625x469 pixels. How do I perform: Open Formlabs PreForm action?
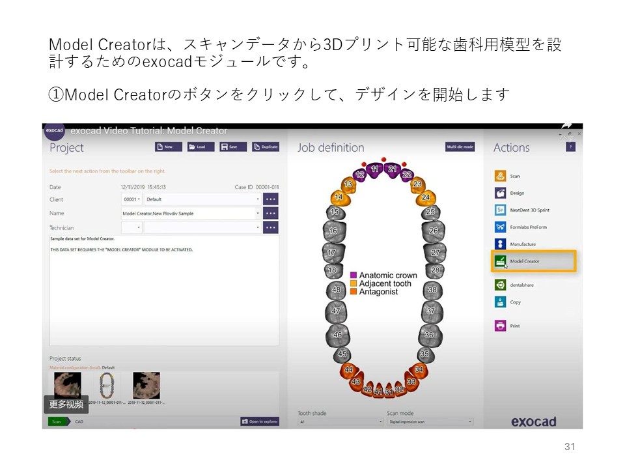tap(500, 227)
